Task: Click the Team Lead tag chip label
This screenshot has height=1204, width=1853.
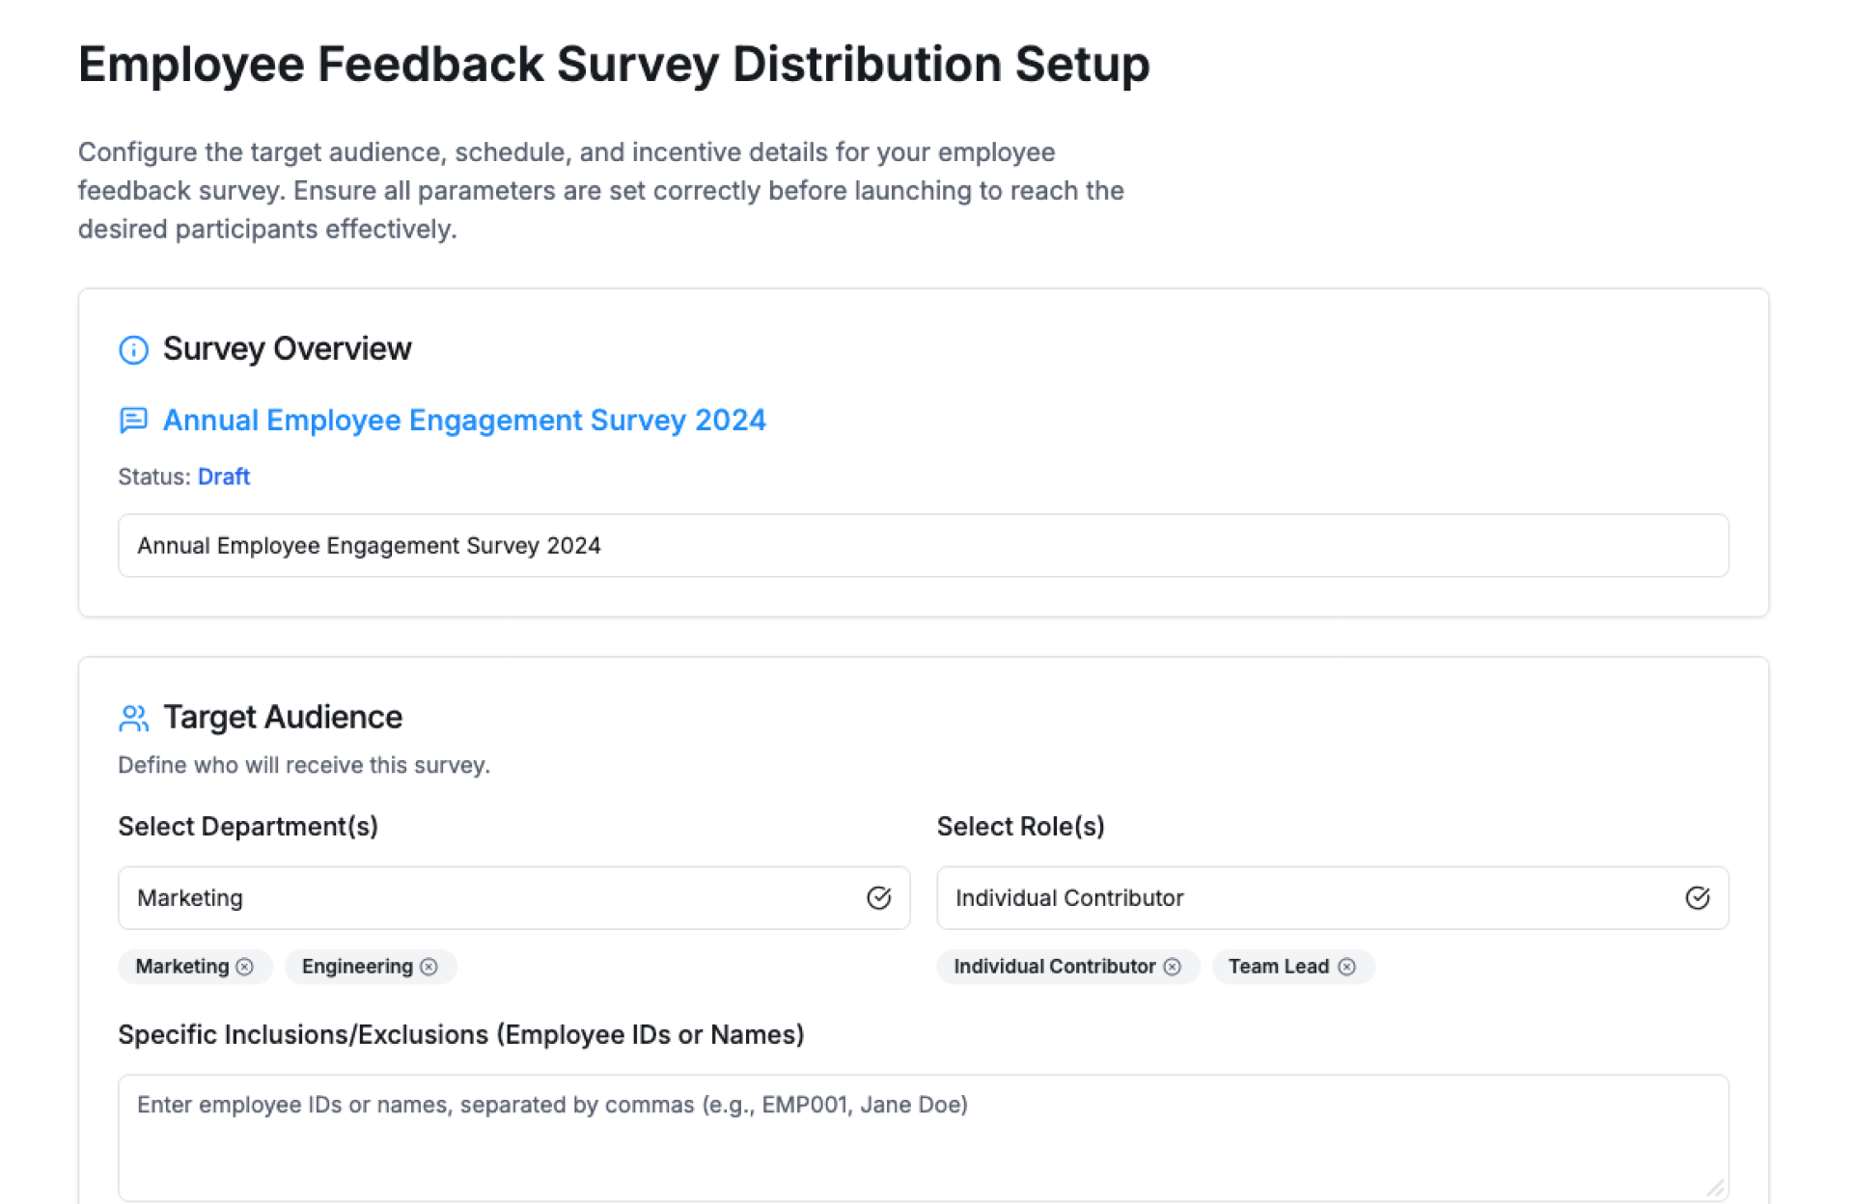Action: pyautogui.click(x=1278, y=967)
